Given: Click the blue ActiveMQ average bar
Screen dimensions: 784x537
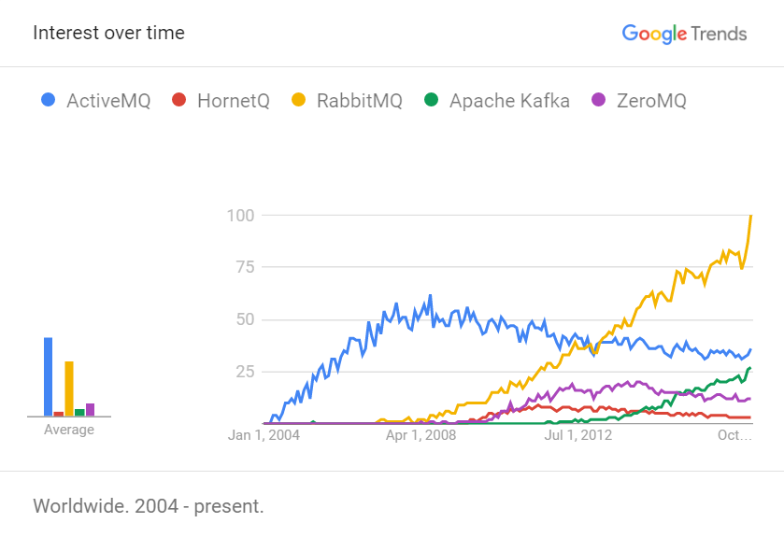Looking at the screenshot, I should tap(48, 376).
